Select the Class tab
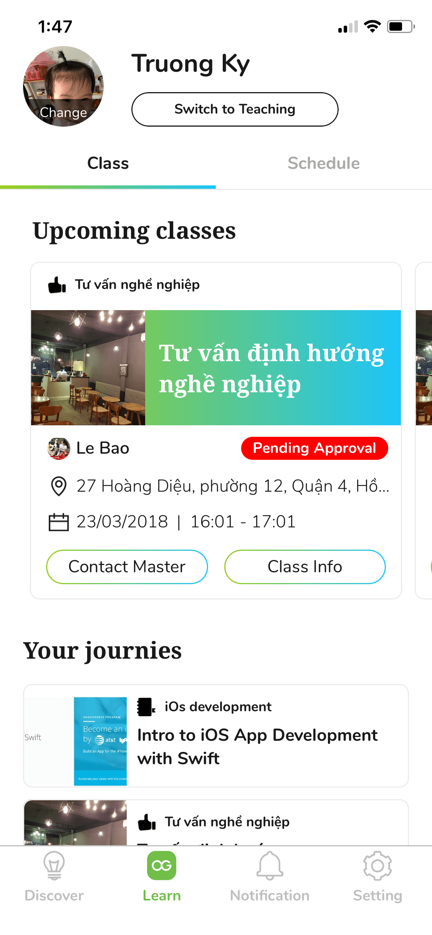This screenshot has height=935, width=432. tap(108, 163)
